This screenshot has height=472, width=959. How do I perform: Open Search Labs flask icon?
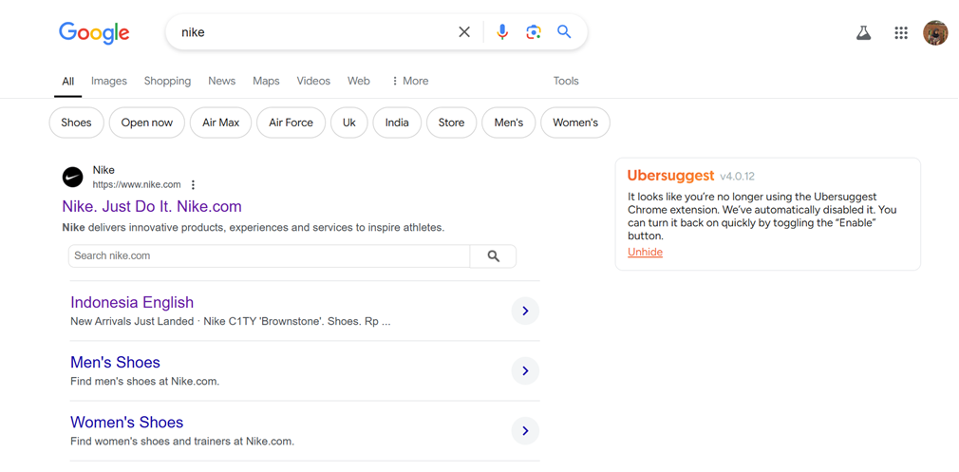tap(863, 33)
